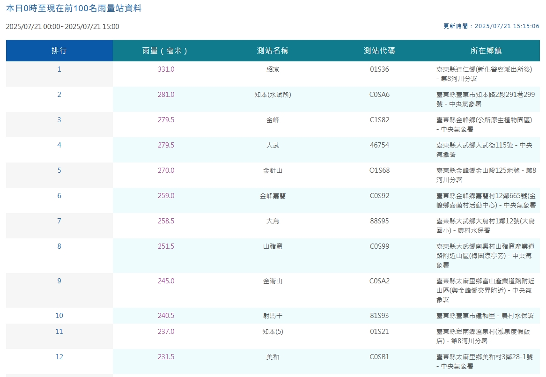Screen dimensions: 546x377
Task: Select station name 金針山
Action: 273,170
